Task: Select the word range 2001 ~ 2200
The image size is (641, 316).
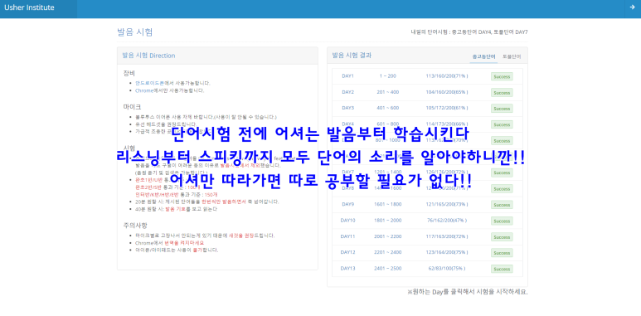Action: 387,236
